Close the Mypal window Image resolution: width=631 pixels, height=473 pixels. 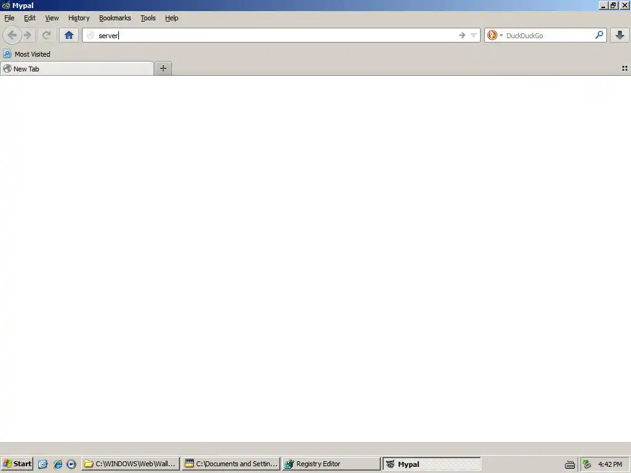(x=625, y=5)
